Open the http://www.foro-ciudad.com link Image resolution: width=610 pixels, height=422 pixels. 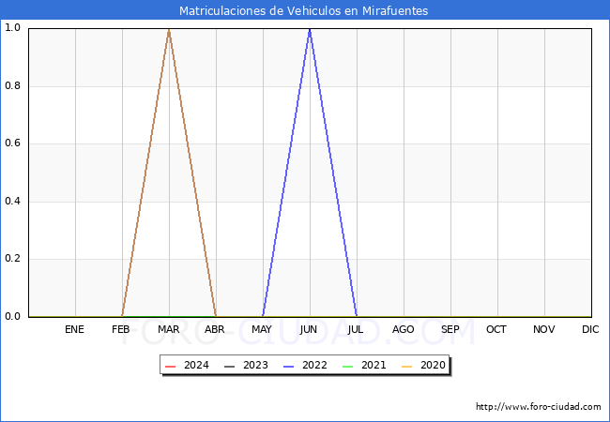point(539,407)
